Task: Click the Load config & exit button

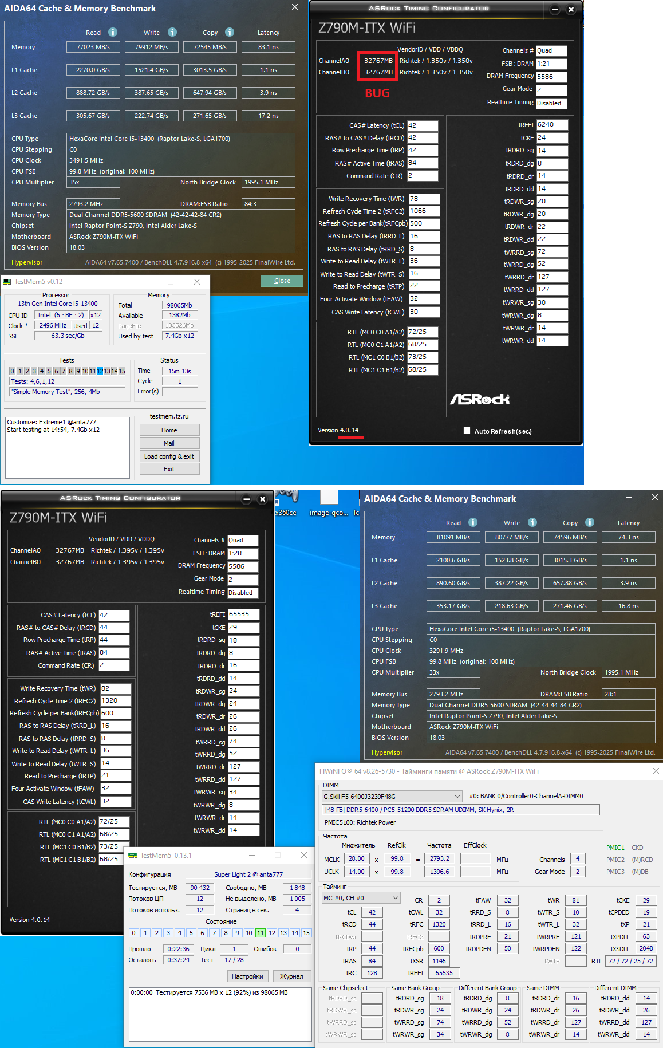Action: pos(169,456)
